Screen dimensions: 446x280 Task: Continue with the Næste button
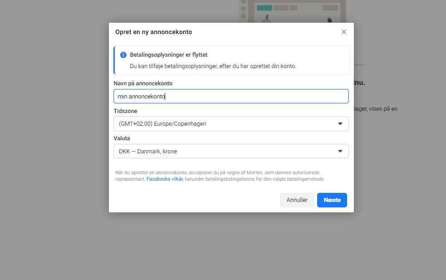(x=332, y=200)
